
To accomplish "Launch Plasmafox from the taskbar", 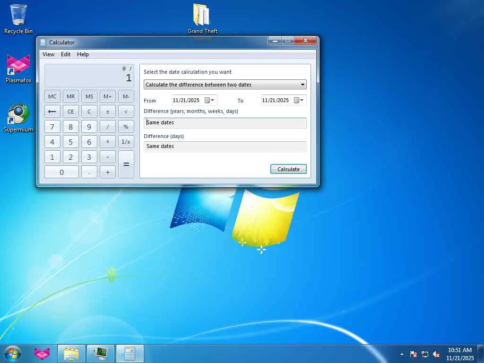I will (42, 354).
